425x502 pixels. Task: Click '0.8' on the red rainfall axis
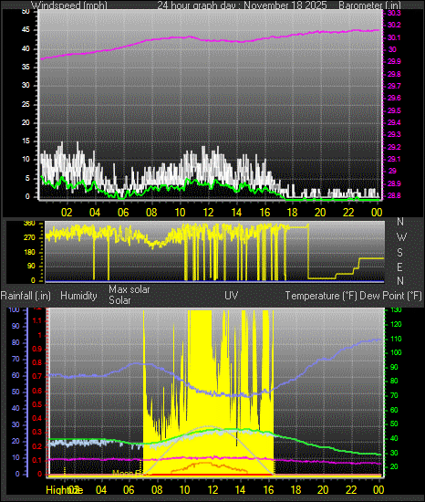[37, 362]
